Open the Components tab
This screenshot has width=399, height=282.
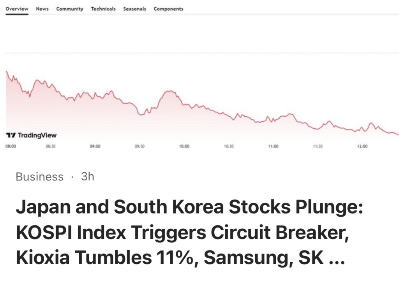tap(168, 9)
